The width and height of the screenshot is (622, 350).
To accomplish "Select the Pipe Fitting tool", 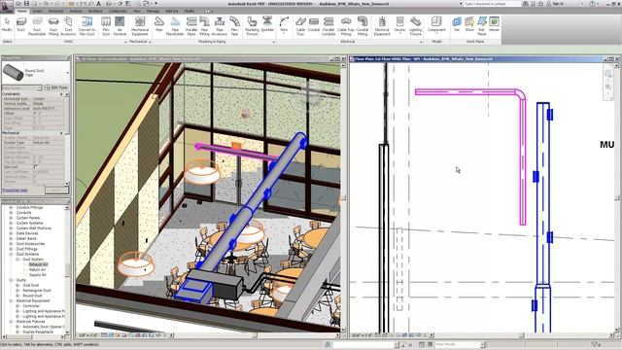I will tap(204, 26).
